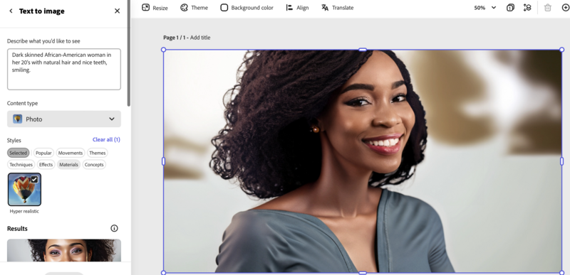Select the generated result thumbnail

64,250
